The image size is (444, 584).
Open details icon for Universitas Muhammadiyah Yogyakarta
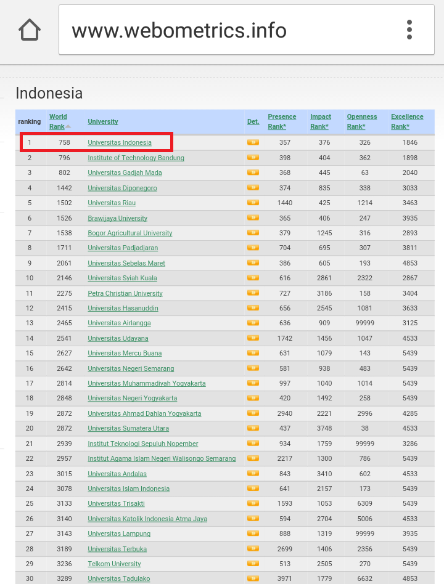253,383
